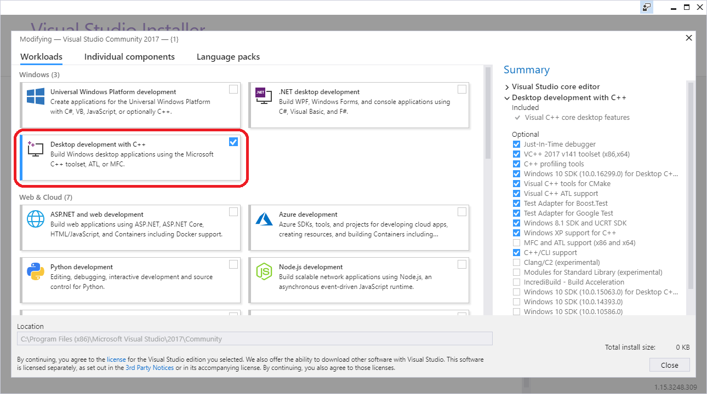
Task: Click the install Location path field
Action: point(255,339)
